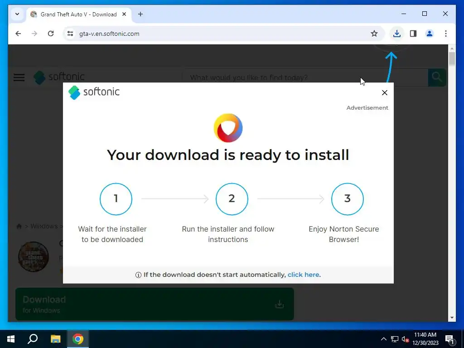Go back to the previous page
This screenshot has width=464, height=348.
pos(18,34)
